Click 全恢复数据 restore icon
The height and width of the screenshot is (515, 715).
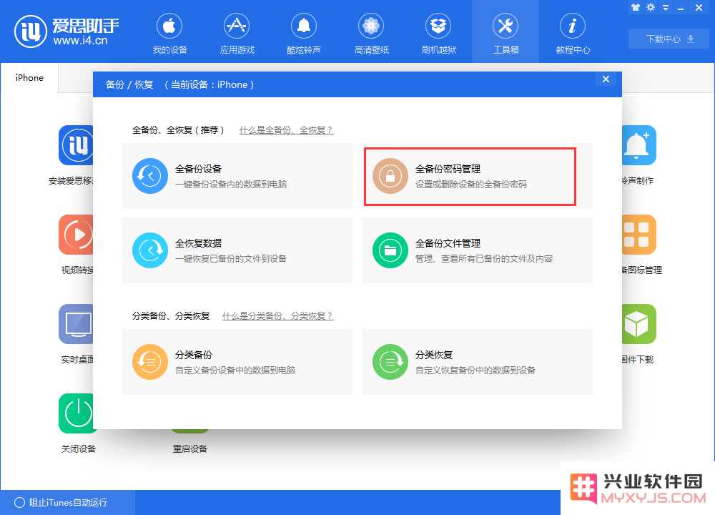(x=150, y=250)
